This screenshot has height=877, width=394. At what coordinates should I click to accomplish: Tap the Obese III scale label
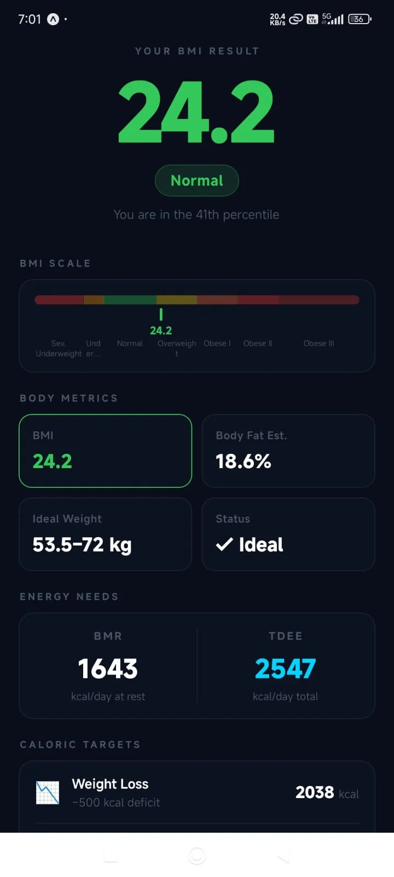pos(318,343)
